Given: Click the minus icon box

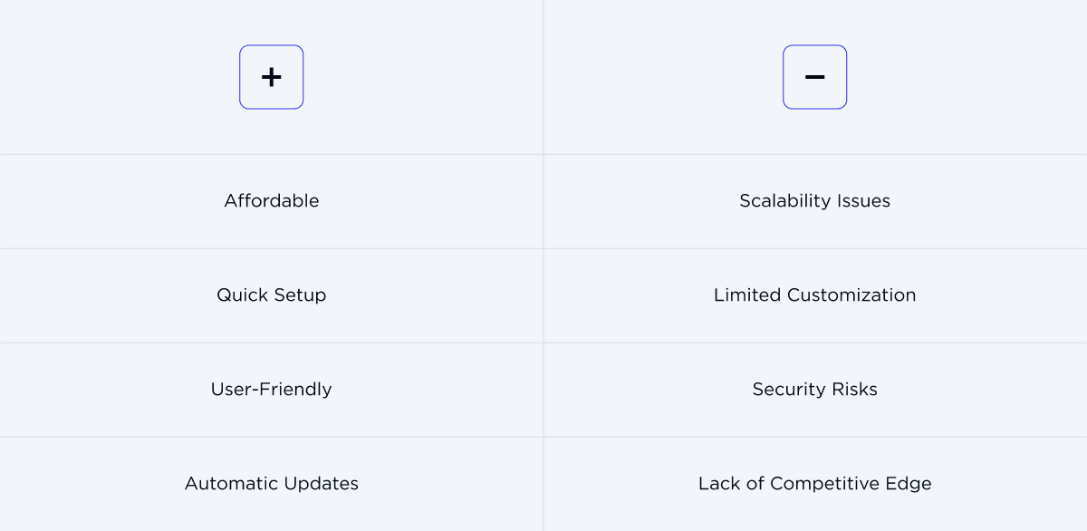Looking at the screenshot, I should tap(814, 77).
